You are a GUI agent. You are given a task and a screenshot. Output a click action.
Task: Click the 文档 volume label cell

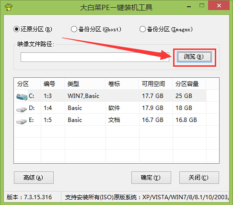tap(114, 120)
